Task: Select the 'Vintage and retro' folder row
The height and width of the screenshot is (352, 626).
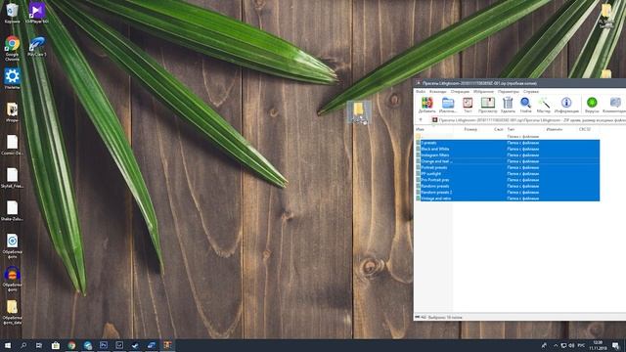Action: (x=508, y=198)
